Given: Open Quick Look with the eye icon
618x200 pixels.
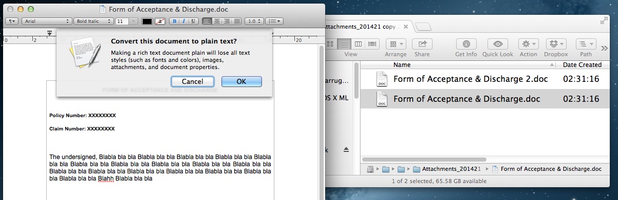Looking at the screenshot, I should coord(498,44).
